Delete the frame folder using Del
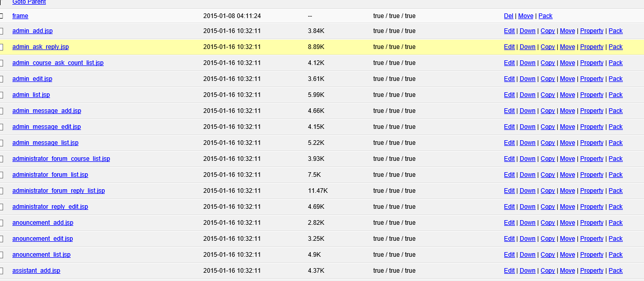 coord(508,16)
